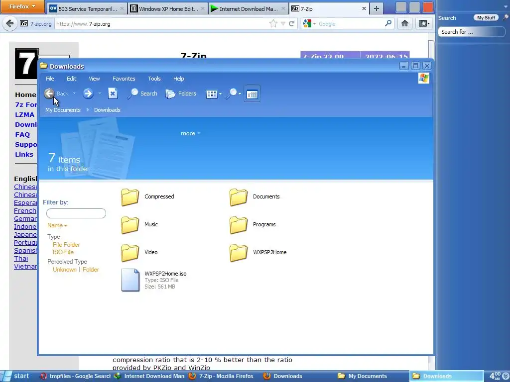Image resolution: width=510 pixels, height=382 pixels.
Task: Click the Windows flag logo icon
Action: point(424,78)
